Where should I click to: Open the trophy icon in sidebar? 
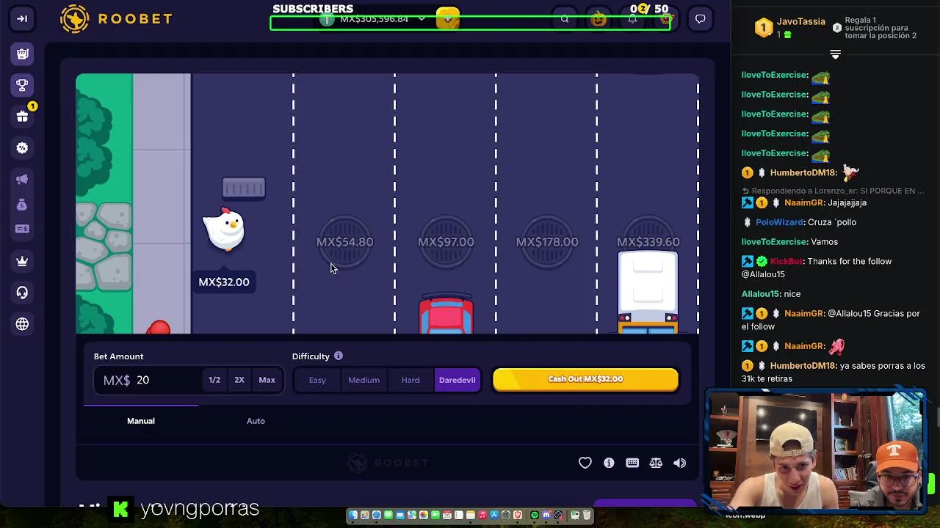22,85
